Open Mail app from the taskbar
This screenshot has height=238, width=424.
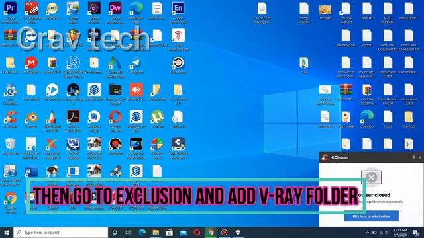(x=184, y=232)
